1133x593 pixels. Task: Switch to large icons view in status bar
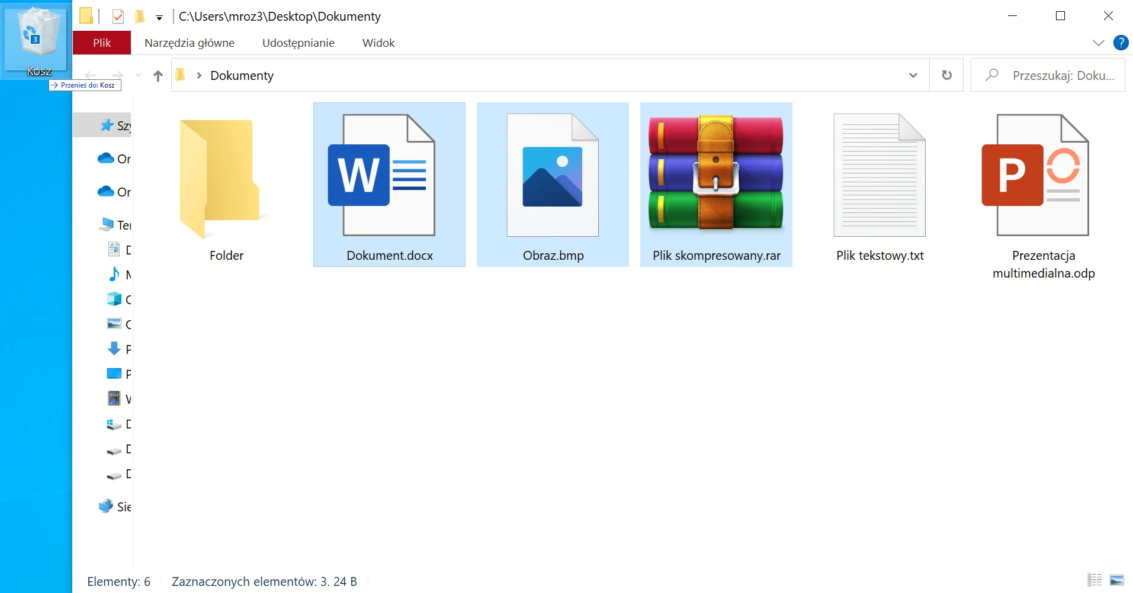[1117, 580]
